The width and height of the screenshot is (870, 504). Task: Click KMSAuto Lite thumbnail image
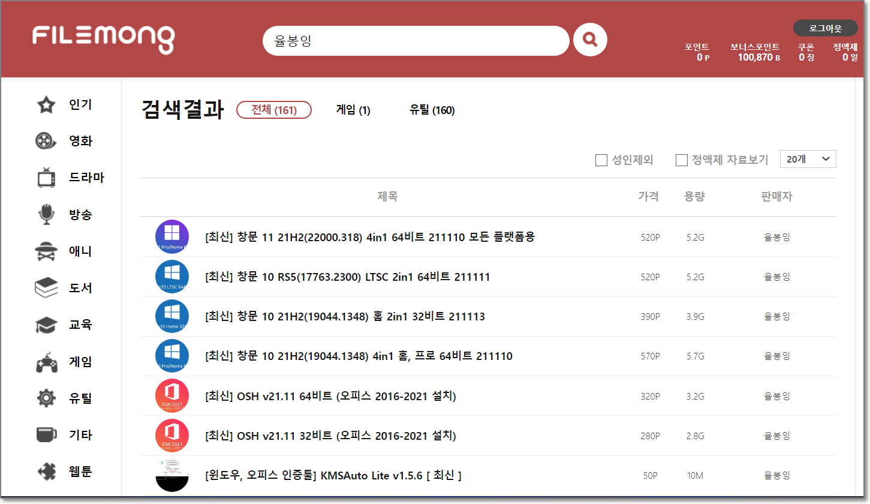tap(172, 475)
